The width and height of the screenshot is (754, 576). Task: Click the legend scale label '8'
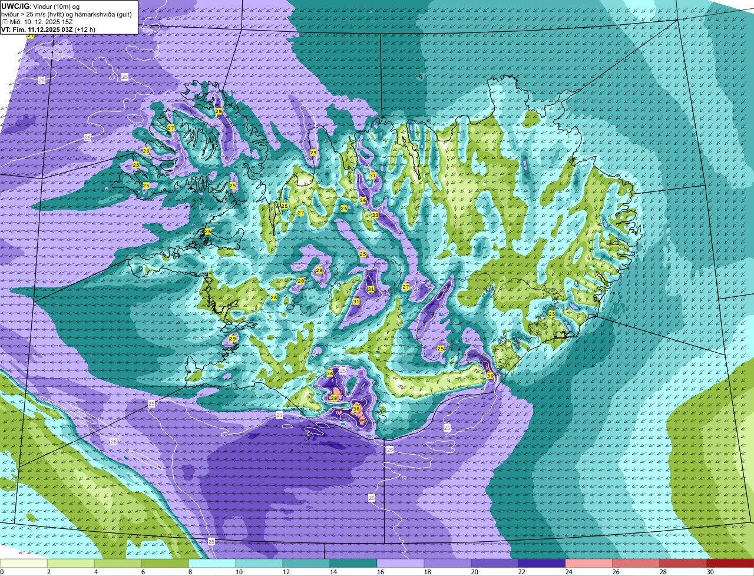190,572
